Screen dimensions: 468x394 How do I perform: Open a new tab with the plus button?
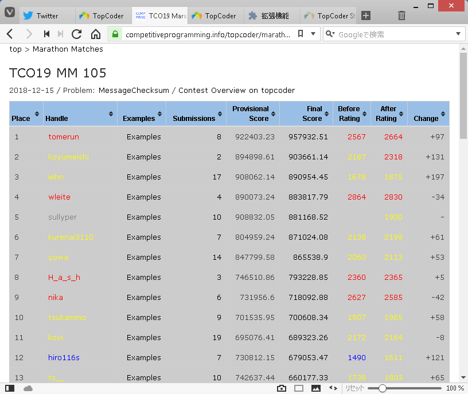[x=366, y=15]
